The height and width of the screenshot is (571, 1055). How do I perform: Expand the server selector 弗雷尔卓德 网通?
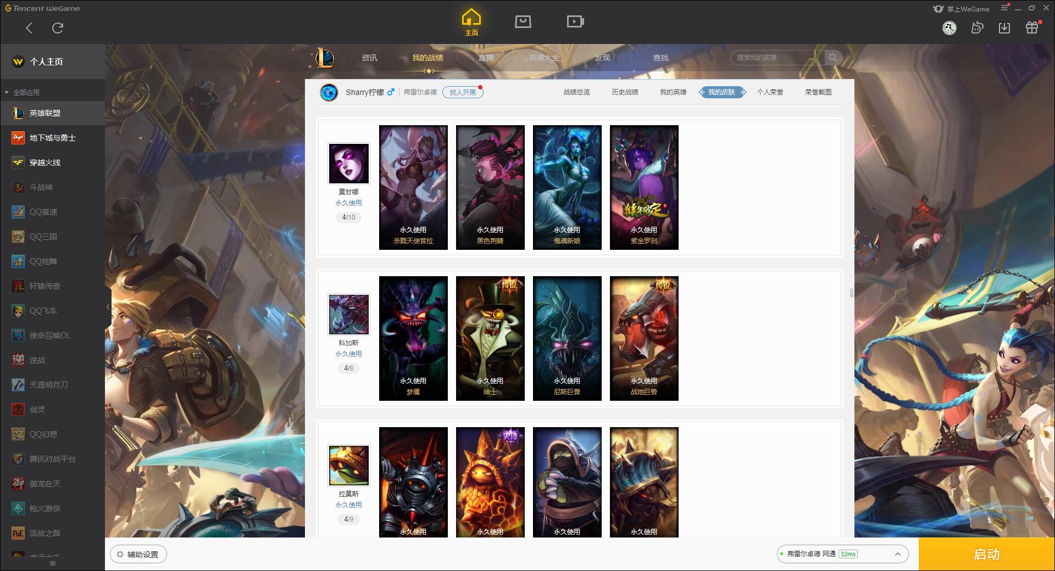842,554
